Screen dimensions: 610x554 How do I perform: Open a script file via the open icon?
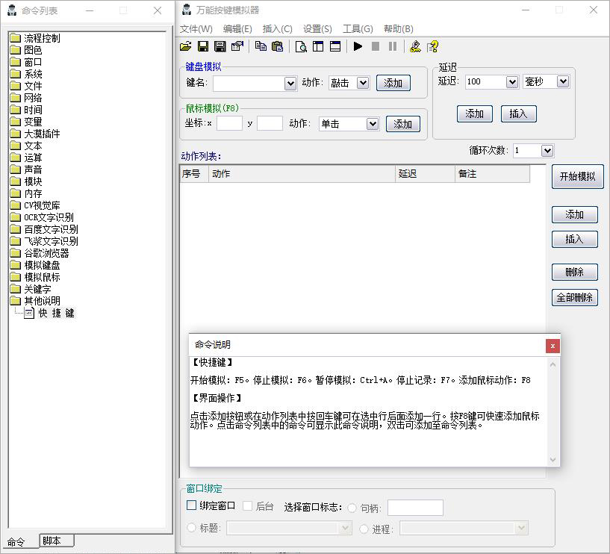186,46
